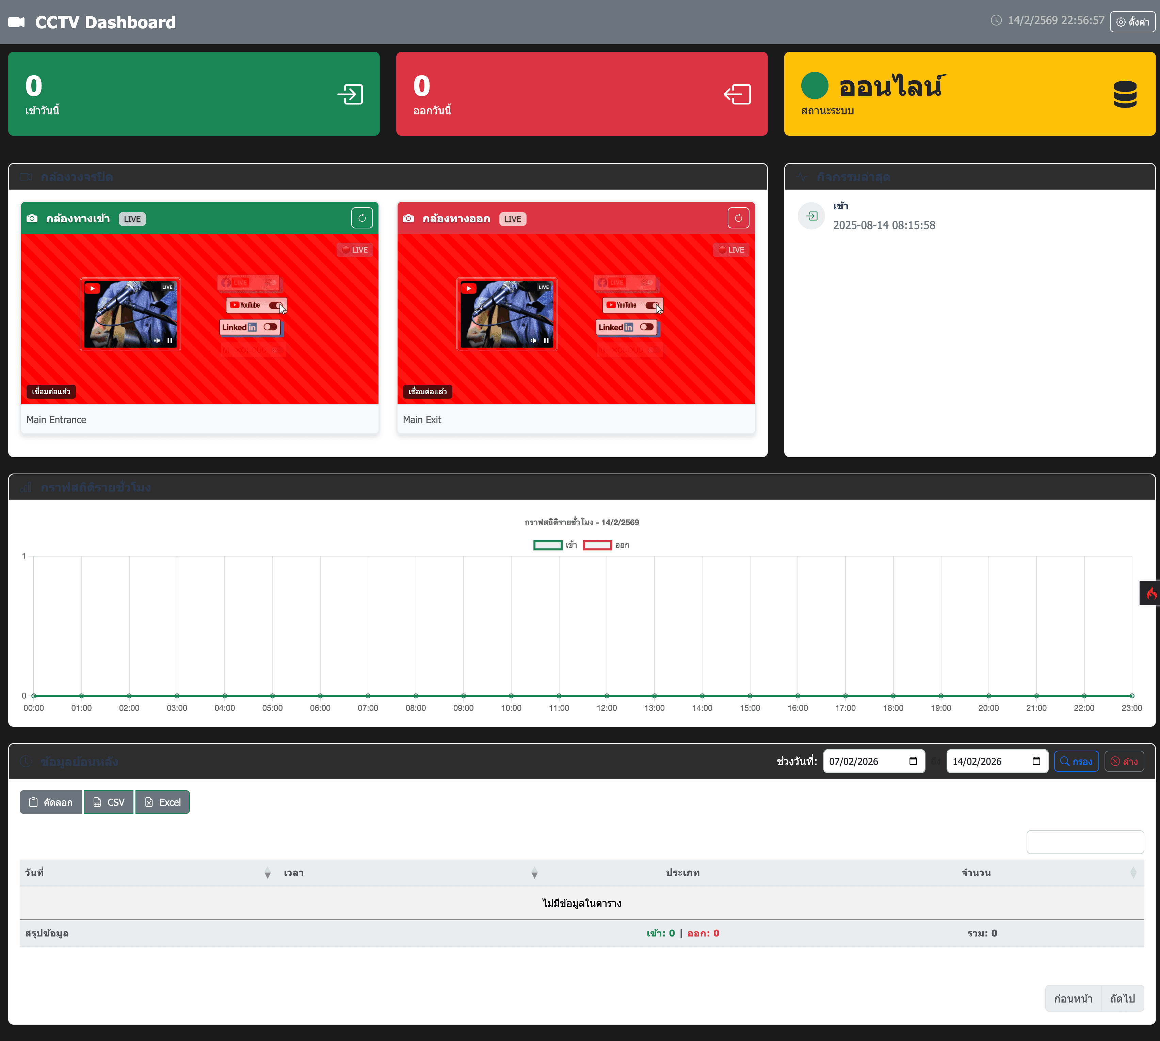Click the กรอง filter button
The height and width of the screenshot is (1041, 1160).
pos(1077,761)
